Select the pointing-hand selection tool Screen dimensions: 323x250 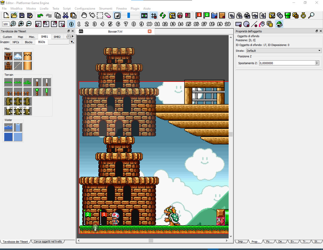[x=92, y=15]
